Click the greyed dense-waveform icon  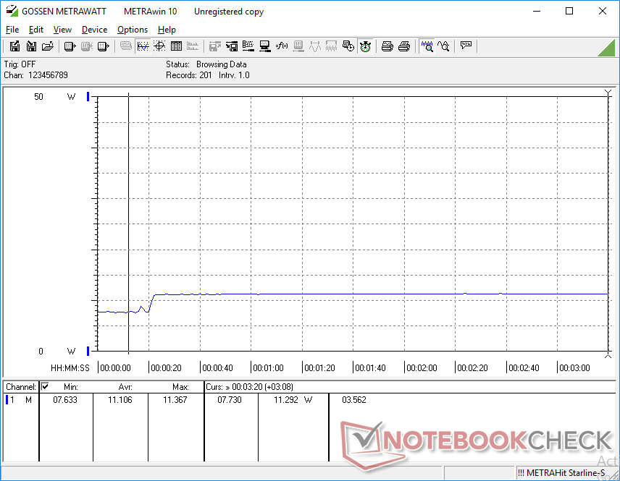click(331, 46)
